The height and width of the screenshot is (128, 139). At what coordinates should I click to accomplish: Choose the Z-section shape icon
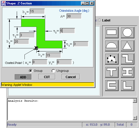[x=127, y=59]
